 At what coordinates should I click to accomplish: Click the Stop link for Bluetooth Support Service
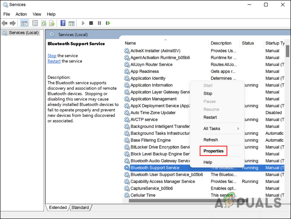coord(52,56)
